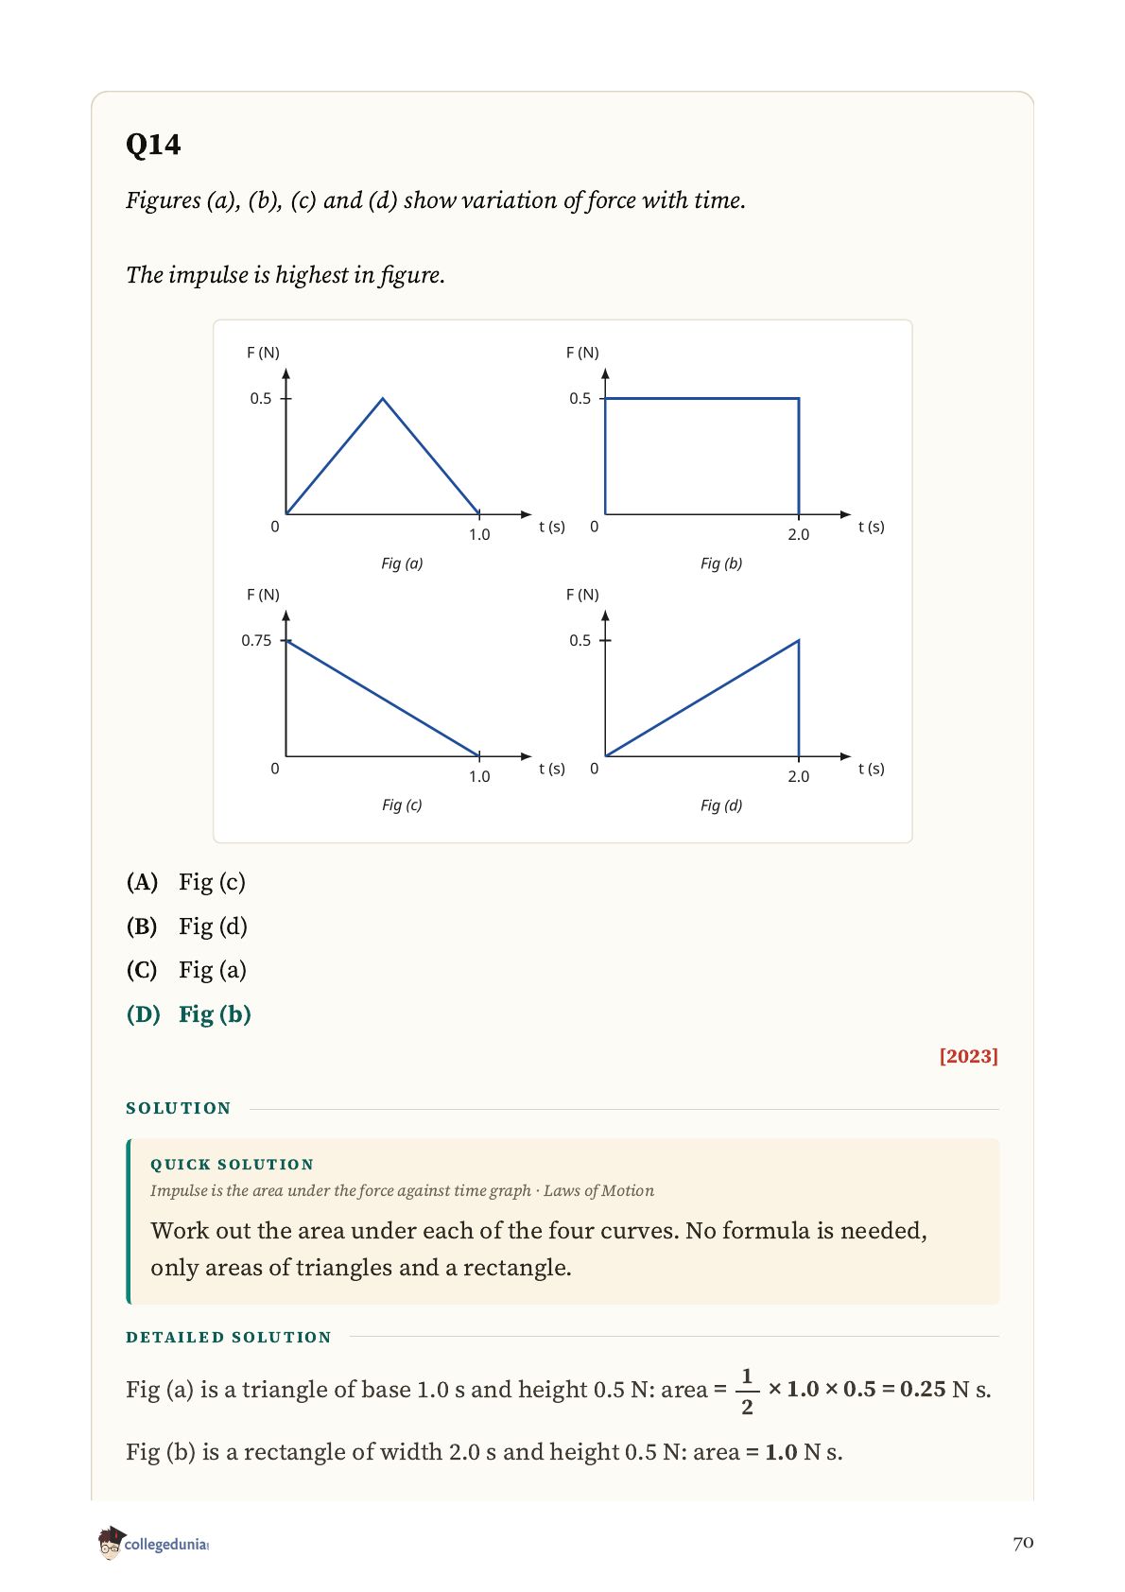The width and height of the screenshot is (1125, 1592).
Task: Click the collegedunia brand text
Action: pos(166,1545)
